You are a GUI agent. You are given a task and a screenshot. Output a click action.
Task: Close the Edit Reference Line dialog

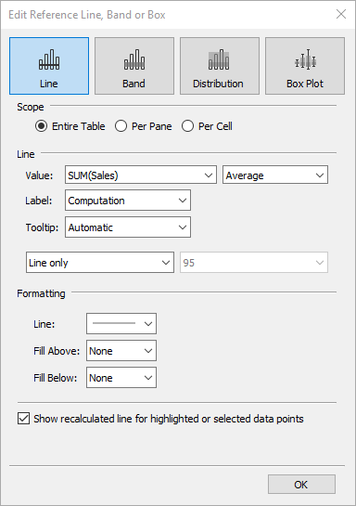[341, 14]
